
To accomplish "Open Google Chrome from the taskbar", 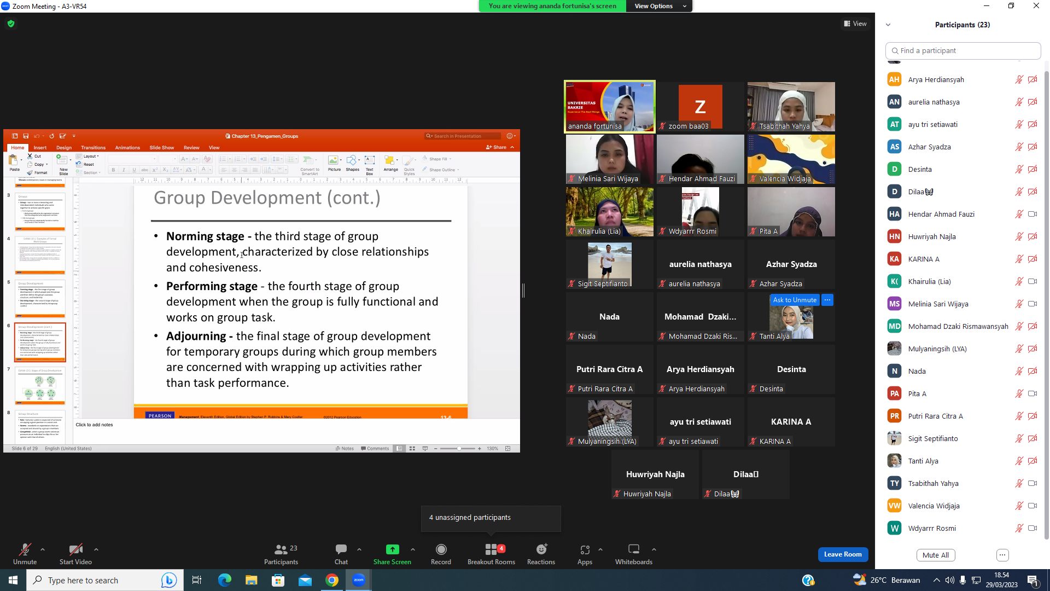I will coord(332,580).
